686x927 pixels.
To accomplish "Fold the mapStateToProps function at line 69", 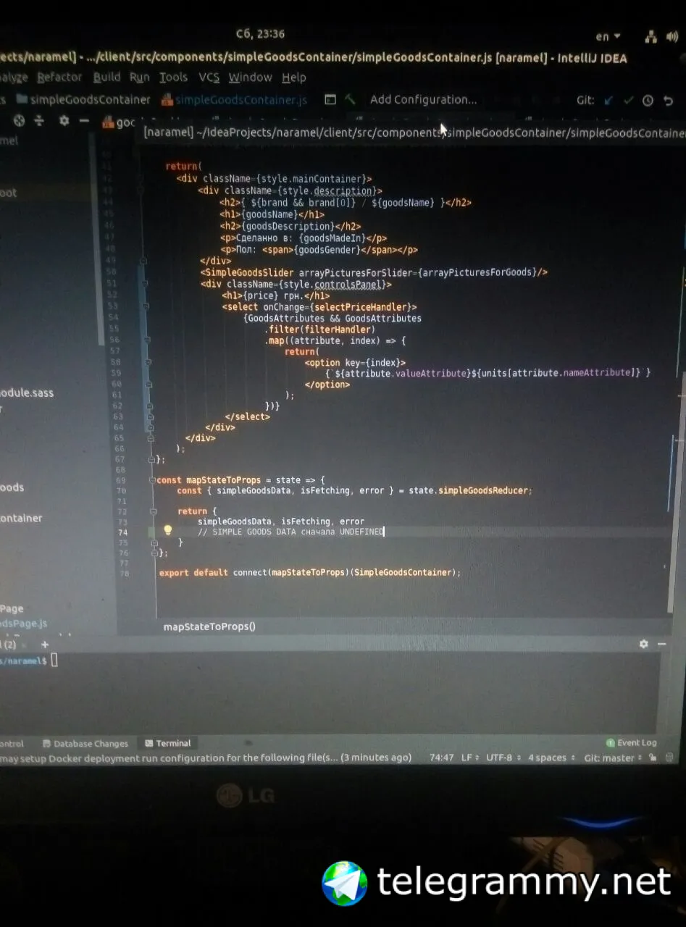I will click(152, 479).
